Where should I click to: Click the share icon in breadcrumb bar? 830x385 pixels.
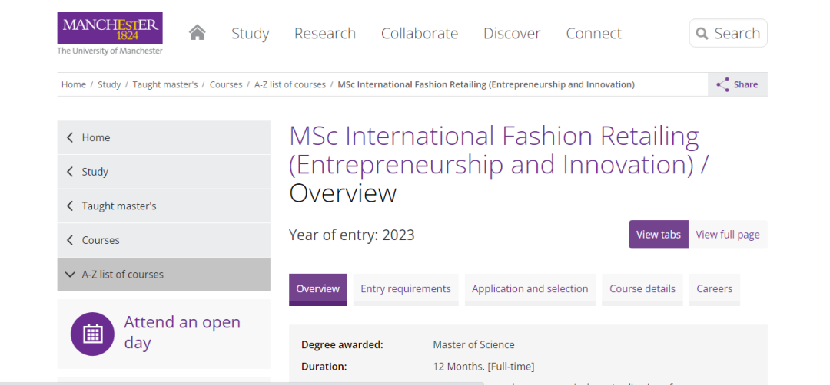point(722,84)
